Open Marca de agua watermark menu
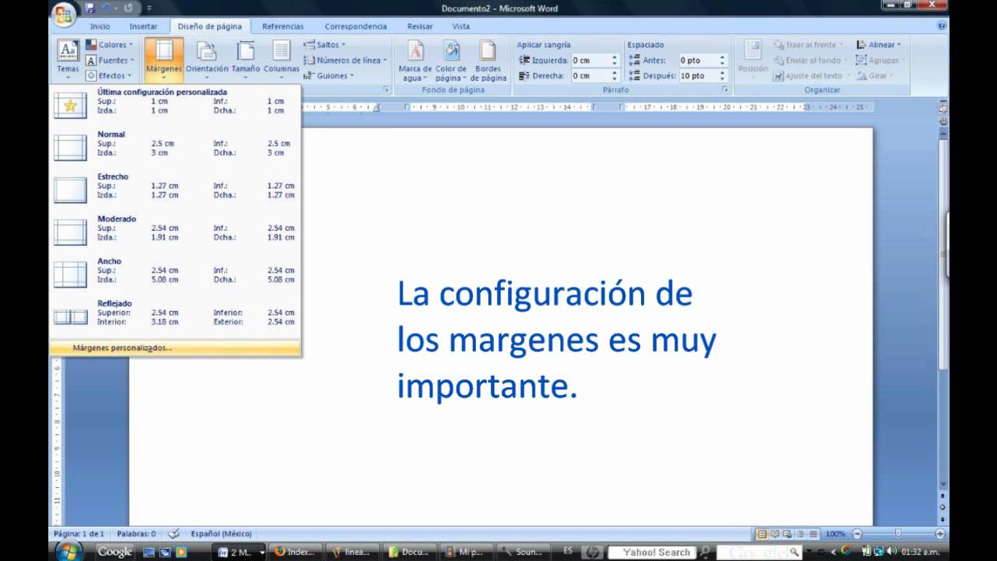 [x=415, y=60]
